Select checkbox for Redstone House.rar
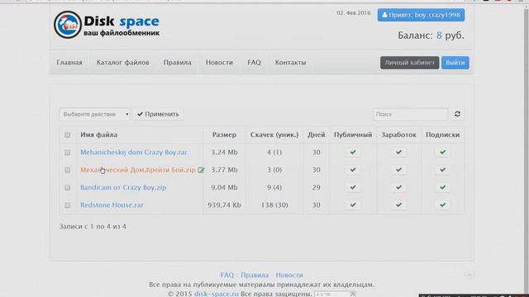The height and width of the screenshot is (297, 529). [x=68, y=205]
